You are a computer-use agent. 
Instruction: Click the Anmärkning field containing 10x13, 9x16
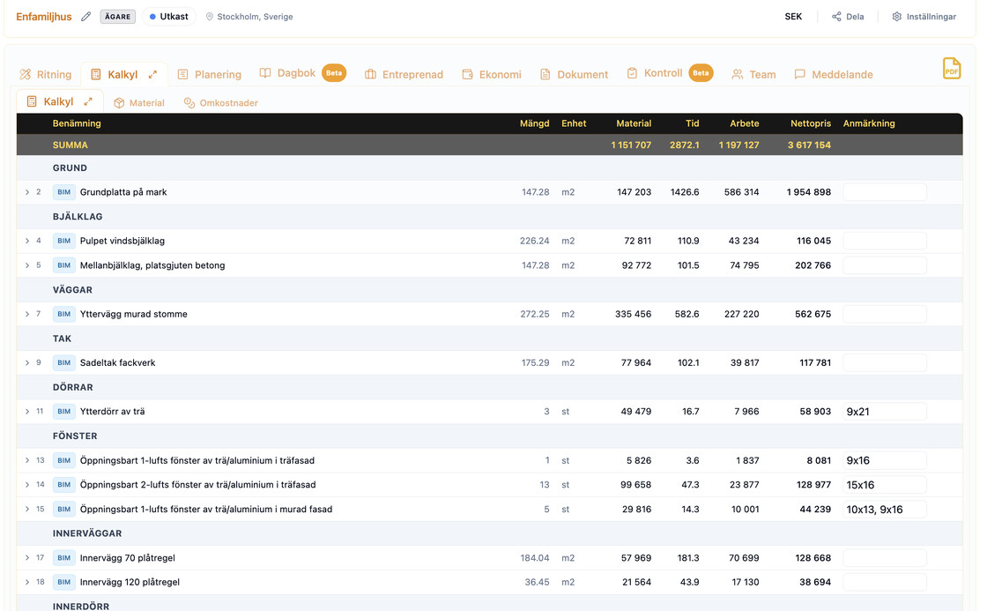tap(885, 509)
